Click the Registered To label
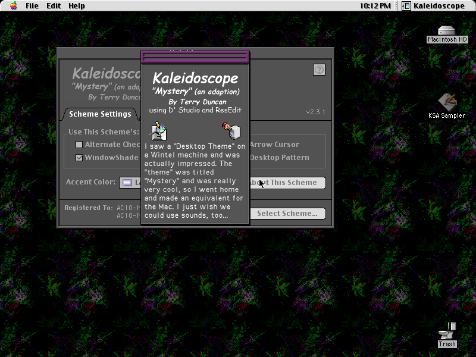The width and height of the screenshot is (476, 357). click(88, 208)
